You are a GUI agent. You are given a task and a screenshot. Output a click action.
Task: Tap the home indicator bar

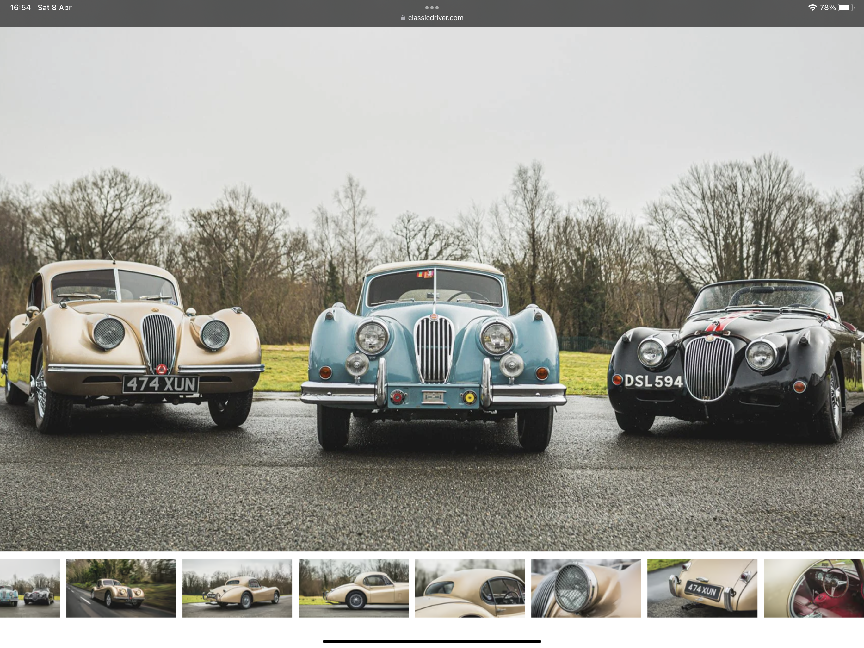(432, 641)
